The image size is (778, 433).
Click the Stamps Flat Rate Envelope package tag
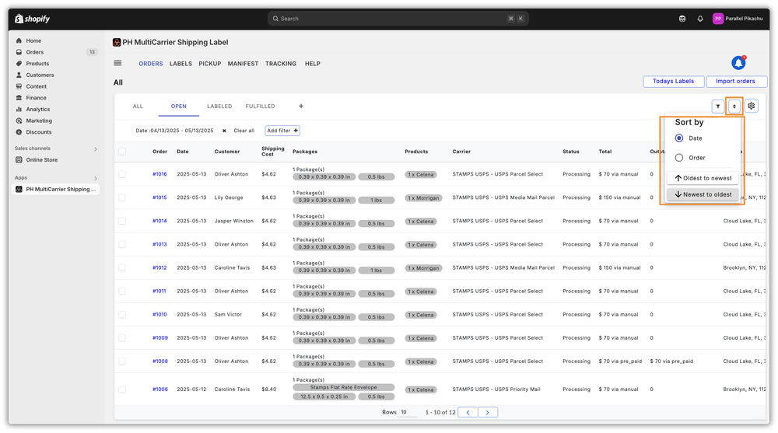(x=343, y=387)
